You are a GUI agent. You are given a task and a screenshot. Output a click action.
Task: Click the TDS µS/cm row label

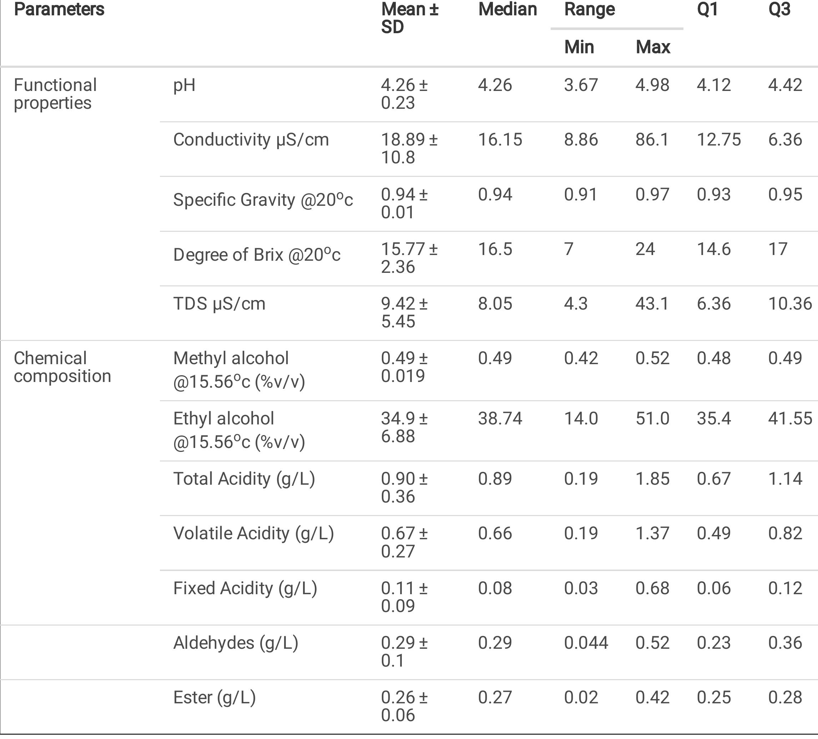219,304
